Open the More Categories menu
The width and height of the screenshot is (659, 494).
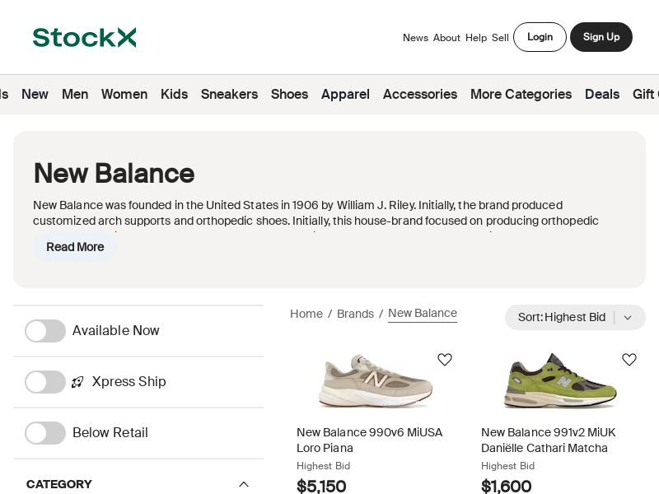(521, 94)
